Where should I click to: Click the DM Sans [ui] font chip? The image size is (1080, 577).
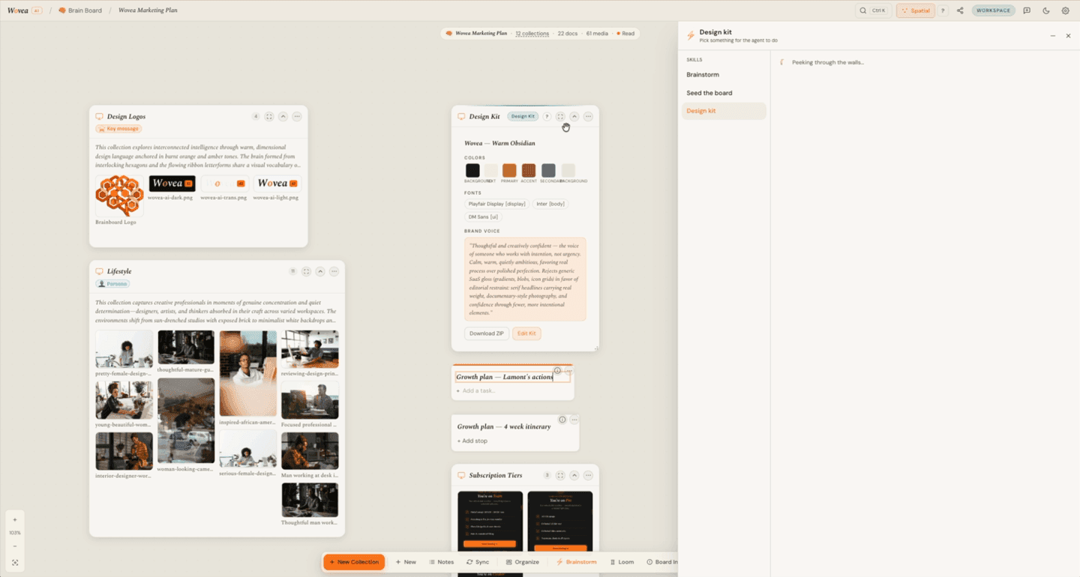click(x=484, y=217)
